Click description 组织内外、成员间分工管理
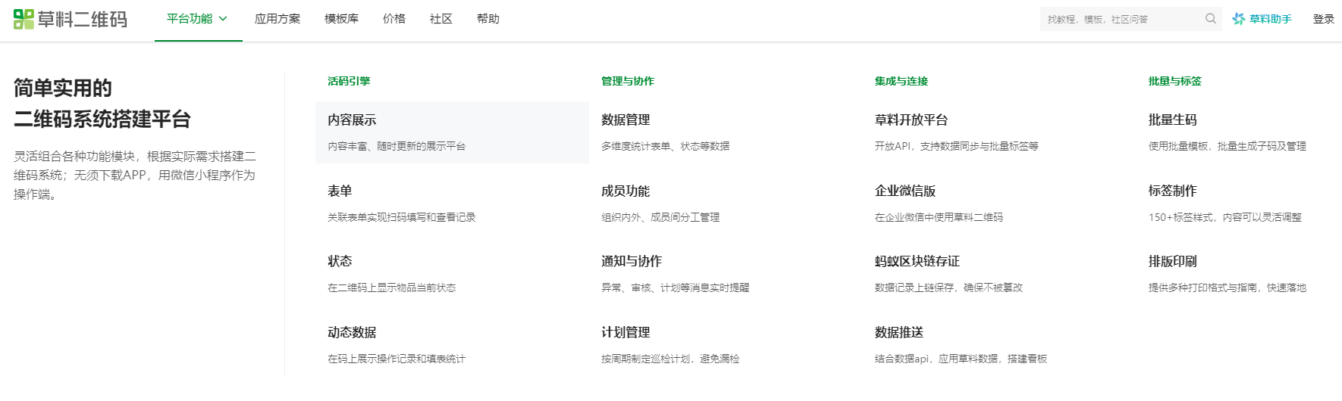Screen dimensions: 1342x401 click(660, 217)
